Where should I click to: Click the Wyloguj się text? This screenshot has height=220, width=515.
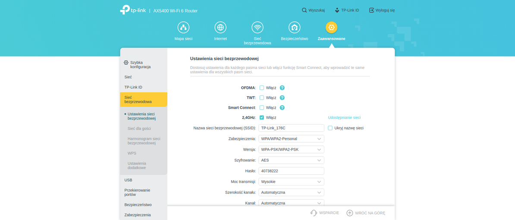pyautogui.click(x=385, y=10)
